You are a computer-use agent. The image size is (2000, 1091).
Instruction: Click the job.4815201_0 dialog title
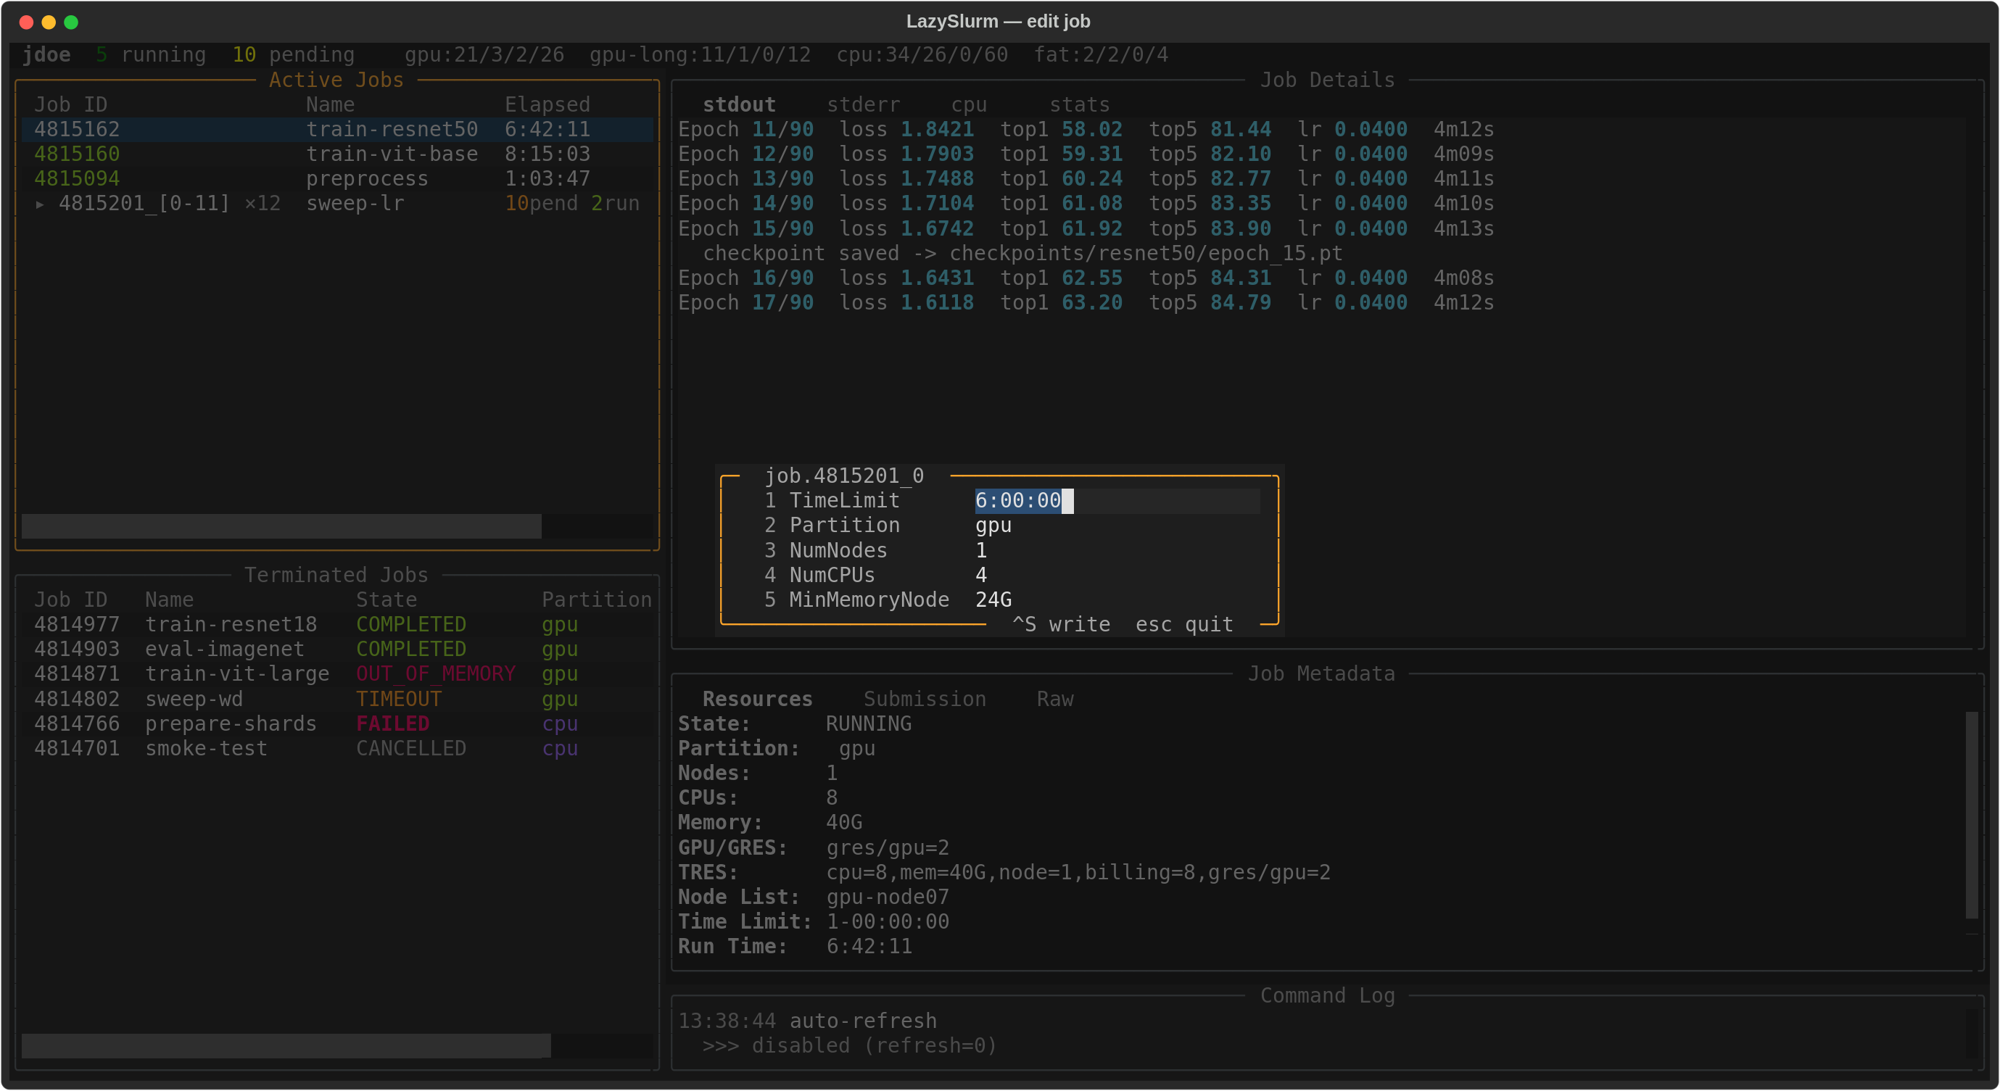(844, 476)
